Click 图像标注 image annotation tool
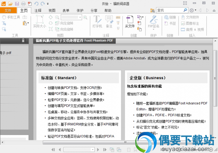Image resolution: width=218 pixels, height=153 pixels. [190, 23]
